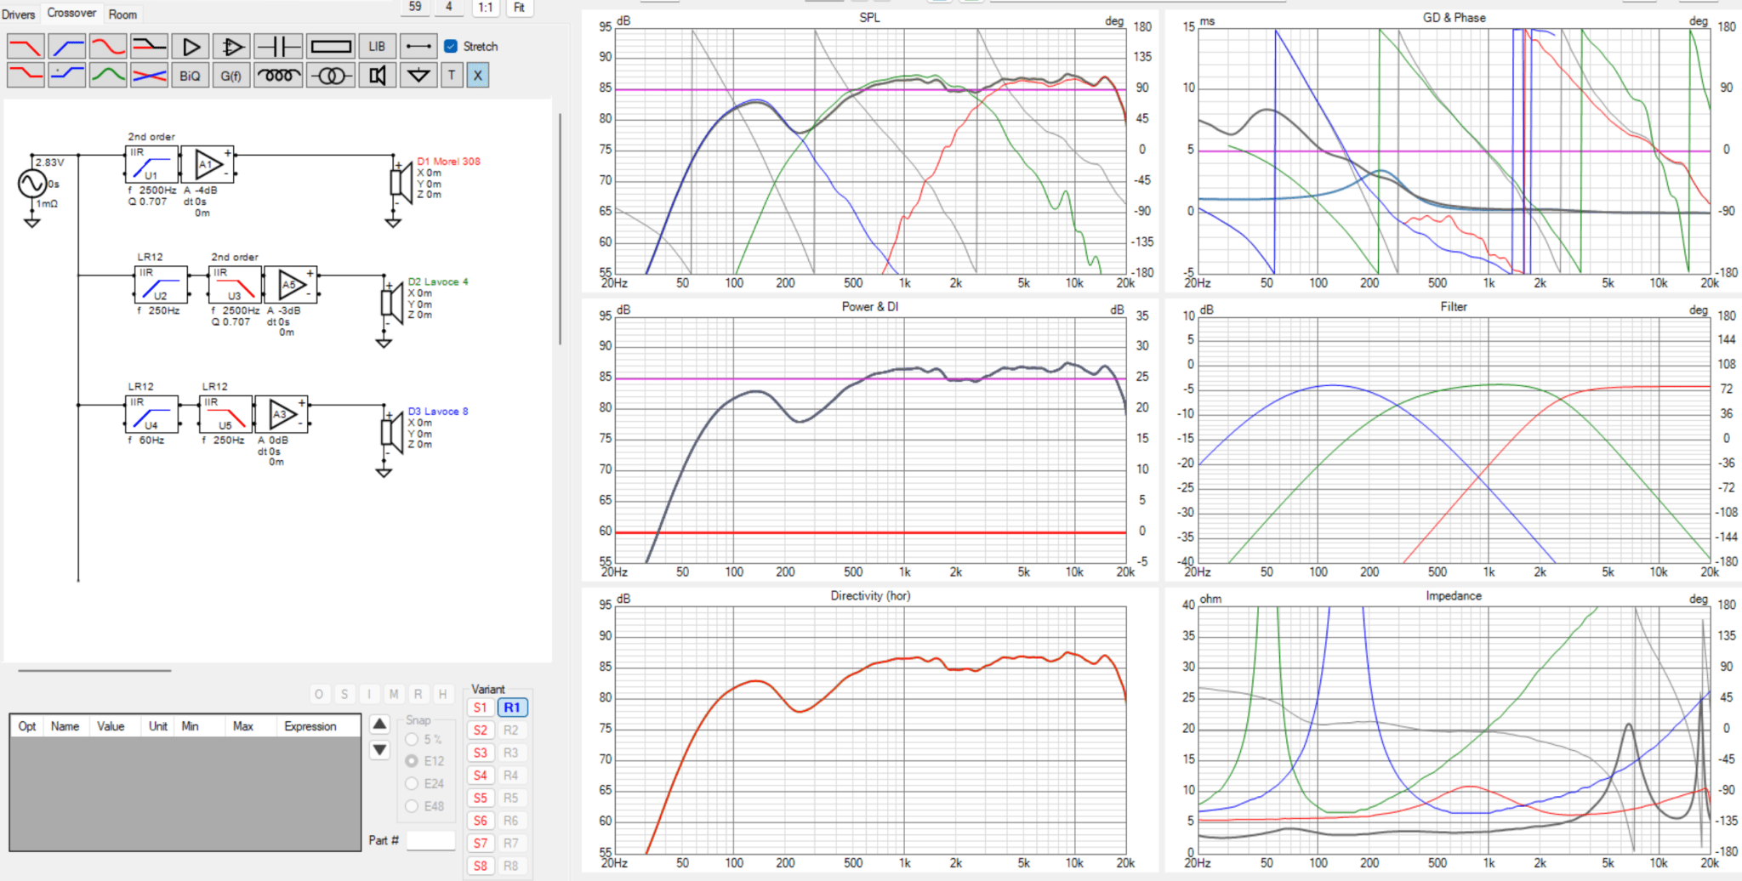Insert a buffer amplifier triangle block
Image resolution: width=1742 pixels, height=881 pixels.
coord(191,46)
